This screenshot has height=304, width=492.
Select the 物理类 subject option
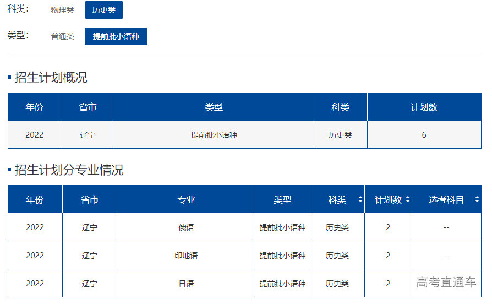[x=62, y=10]
